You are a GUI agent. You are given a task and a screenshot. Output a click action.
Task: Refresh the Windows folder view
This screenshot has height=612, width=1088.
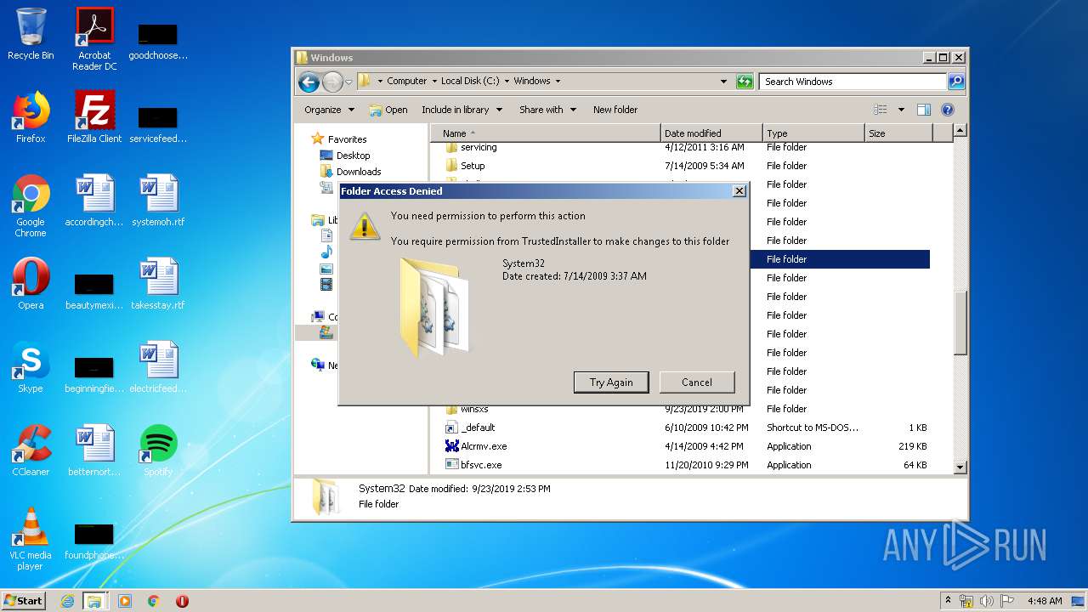(x=745, y=82)
